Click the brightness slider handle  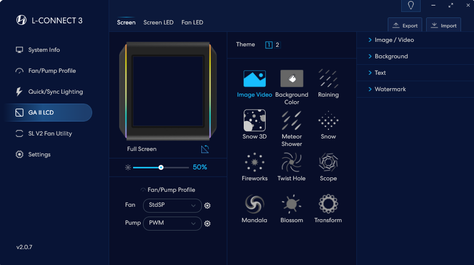coord(161,167)
